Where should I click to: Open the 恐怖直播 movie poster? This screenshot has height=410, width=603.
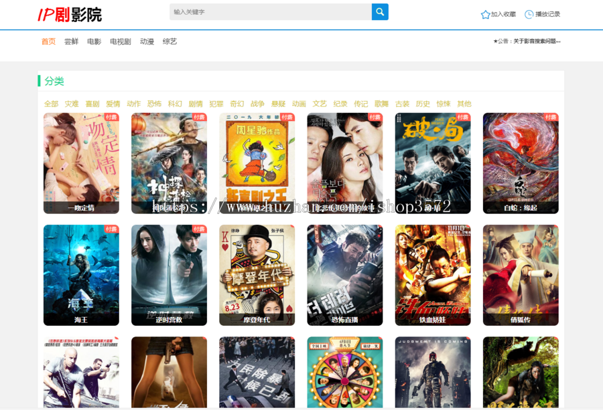(345, 276)
